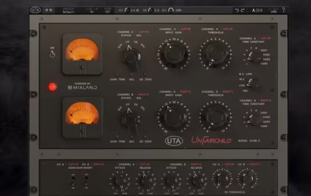This screenshot has width=311, height=196.
Task: Select BYP on the Channel A selector
Action: 120,47
